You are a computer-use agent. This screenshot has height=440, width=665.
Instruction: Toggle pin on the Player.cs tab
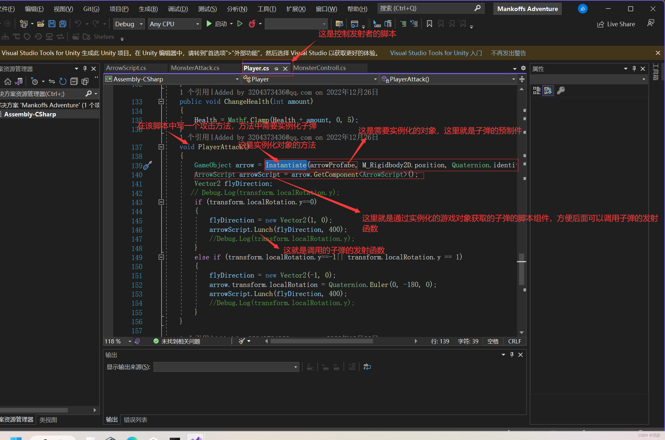(276, 68)
